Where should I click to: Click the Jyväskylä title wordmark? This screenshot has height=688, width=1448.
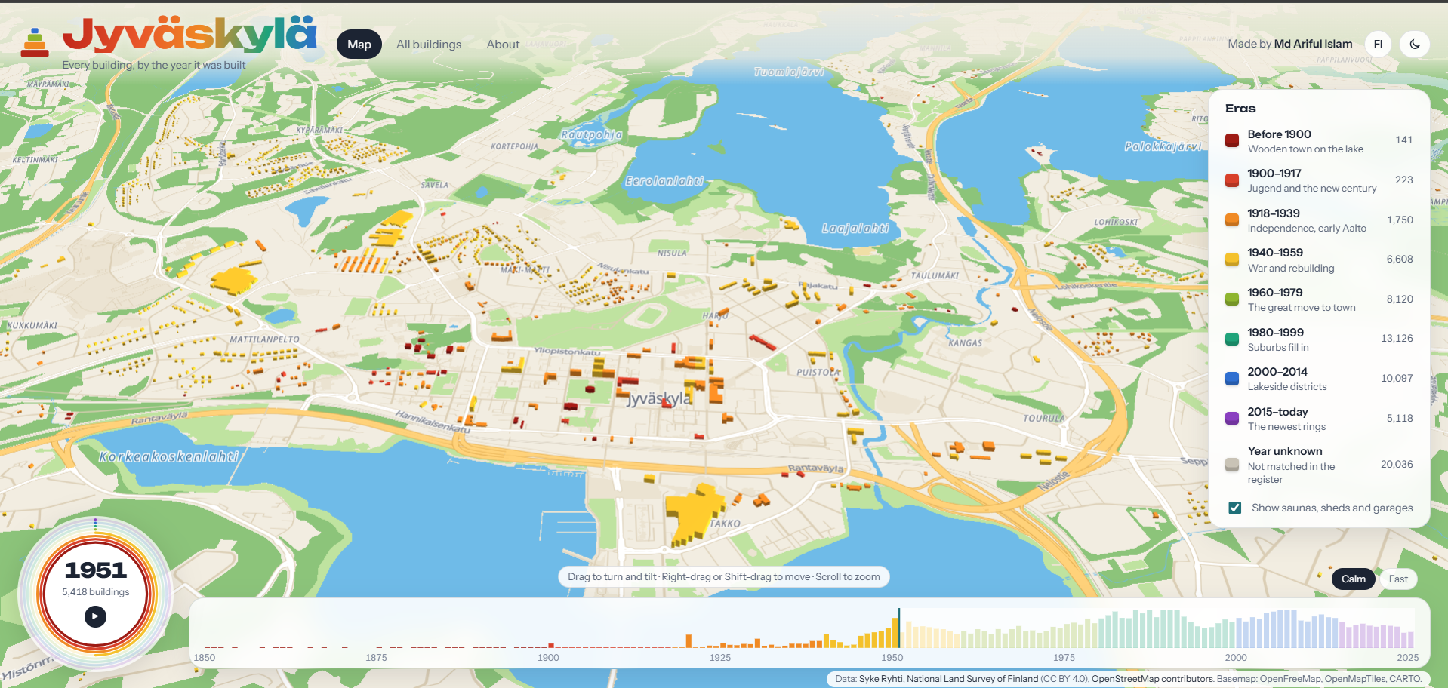[189, 35]
